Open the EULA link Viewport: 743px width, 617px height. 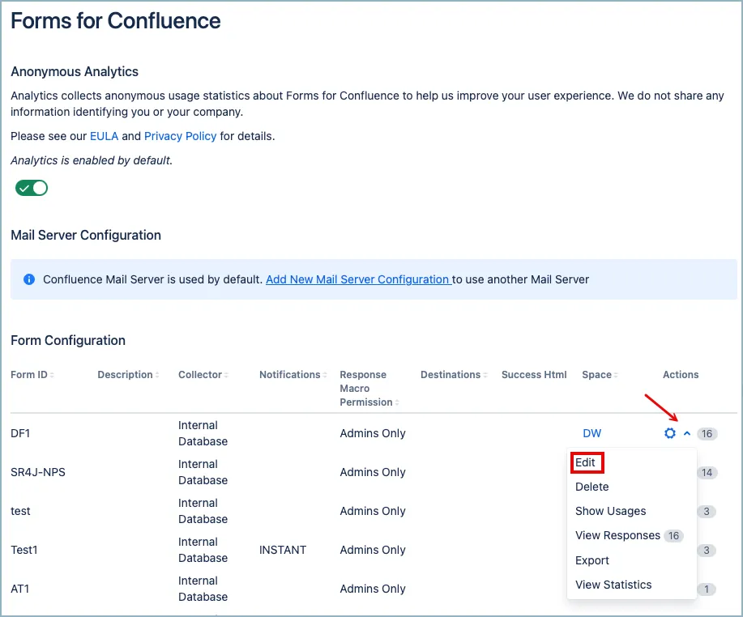(x=104, y=136)
